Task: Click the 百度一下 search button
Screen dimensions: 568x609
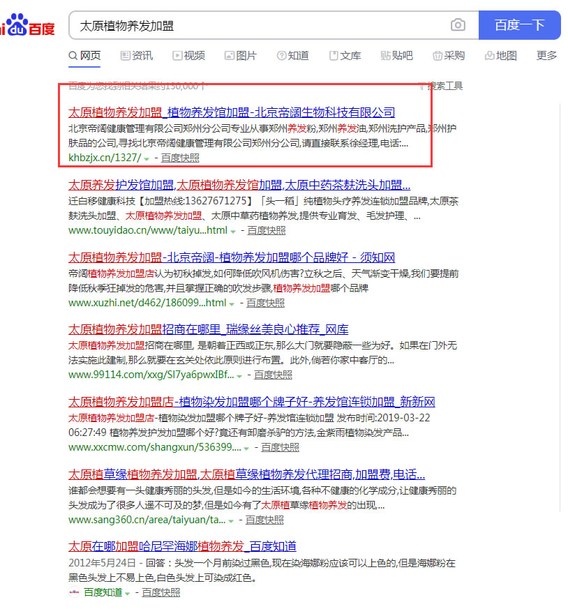Action: click(519, 24)
